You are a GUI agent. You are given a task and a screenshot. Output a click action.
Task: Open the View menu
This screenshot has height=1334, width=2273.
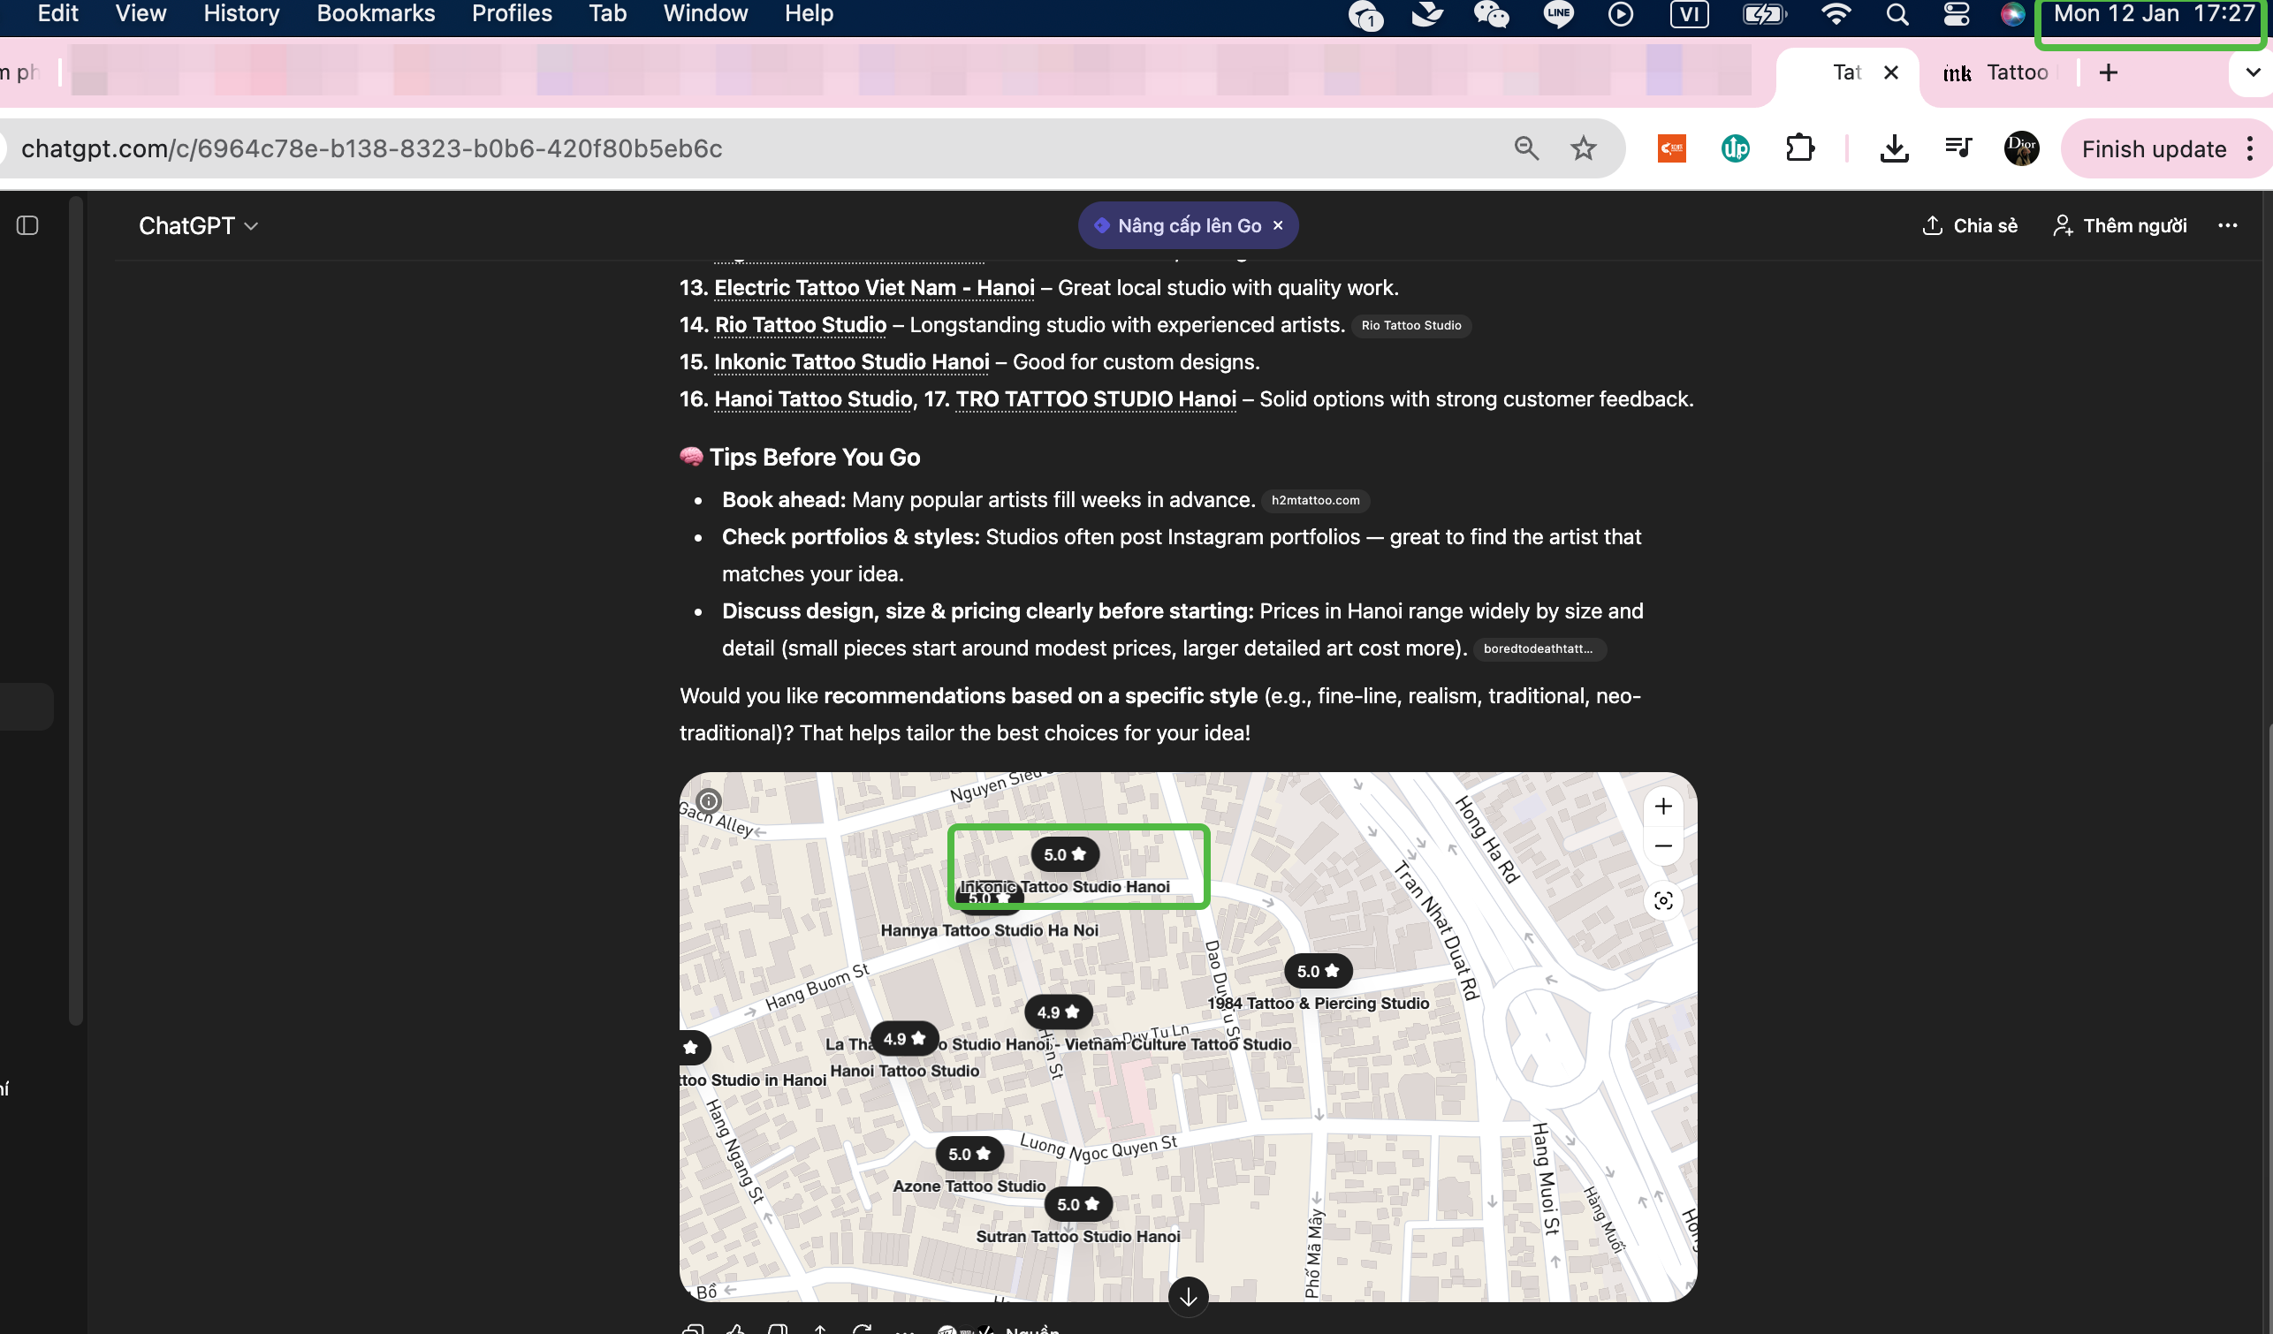point(141,13)
